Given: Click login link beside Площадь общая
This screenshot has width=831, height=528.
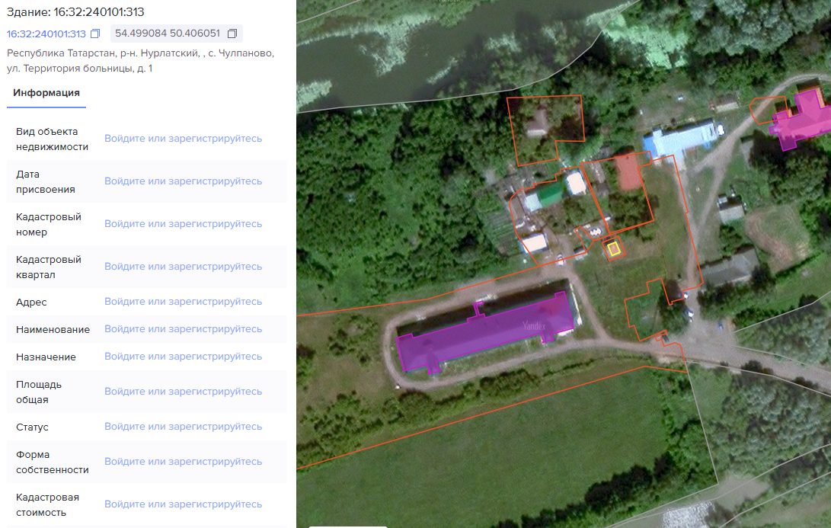Looking at the screenshot, I should (183, 392).
